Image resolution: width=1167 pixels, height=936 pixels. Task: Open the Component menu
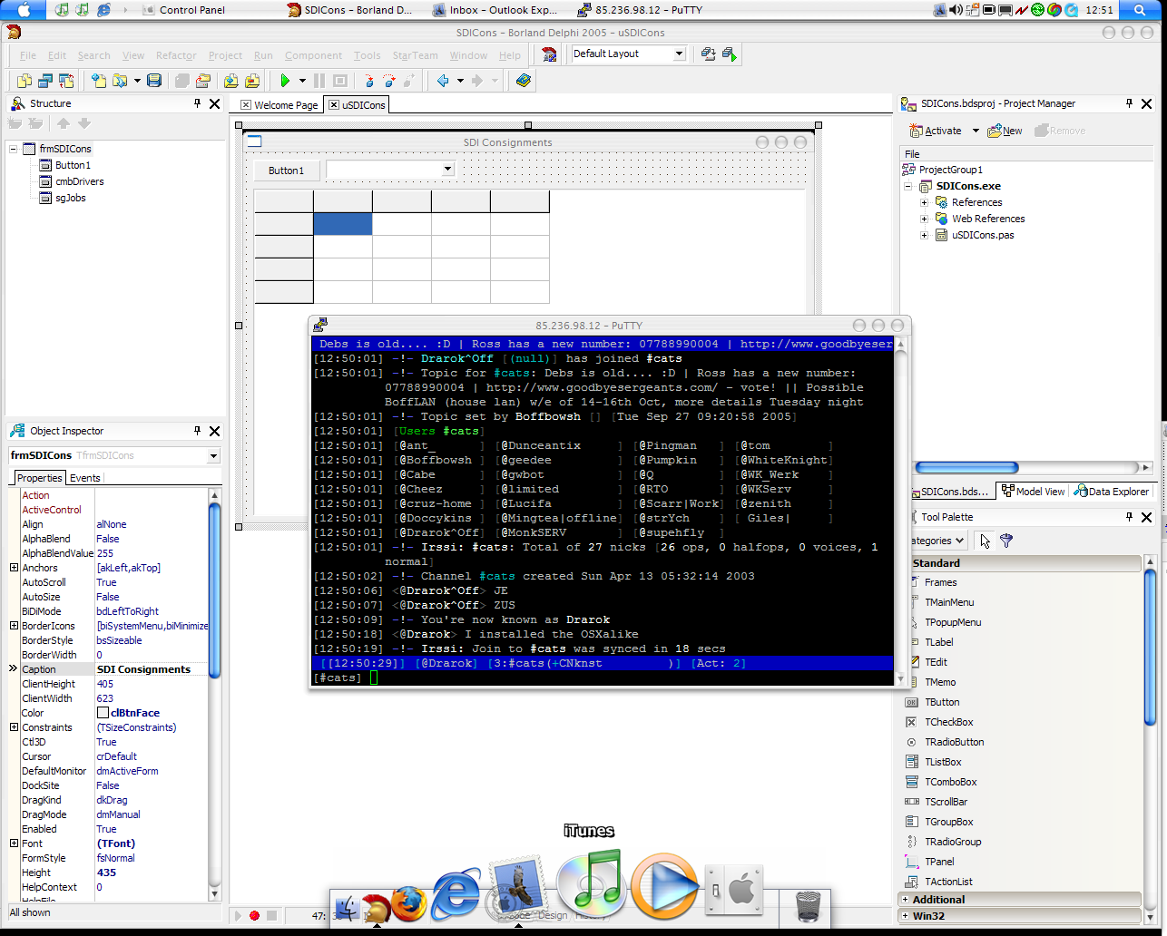313,55
